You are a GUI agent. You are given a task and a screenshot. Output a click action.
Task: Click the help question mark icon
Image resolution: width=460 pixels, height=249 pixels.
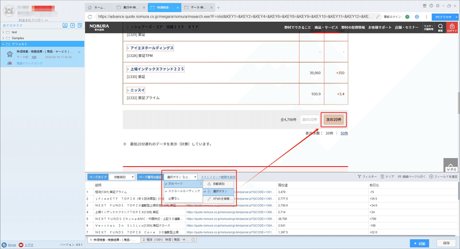click(x=431, y=6)
